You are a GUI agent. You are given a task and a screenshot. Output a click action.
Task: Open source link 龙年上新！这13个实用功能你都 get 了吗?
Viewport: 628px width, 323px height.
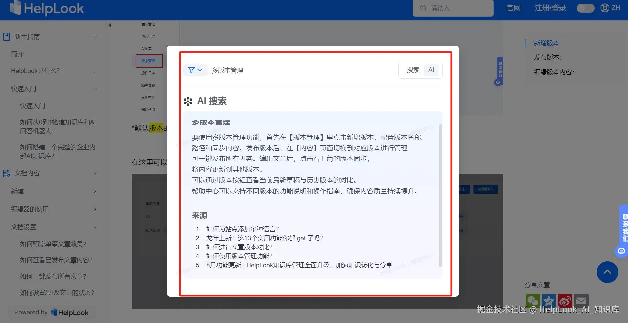pos(266,238)
